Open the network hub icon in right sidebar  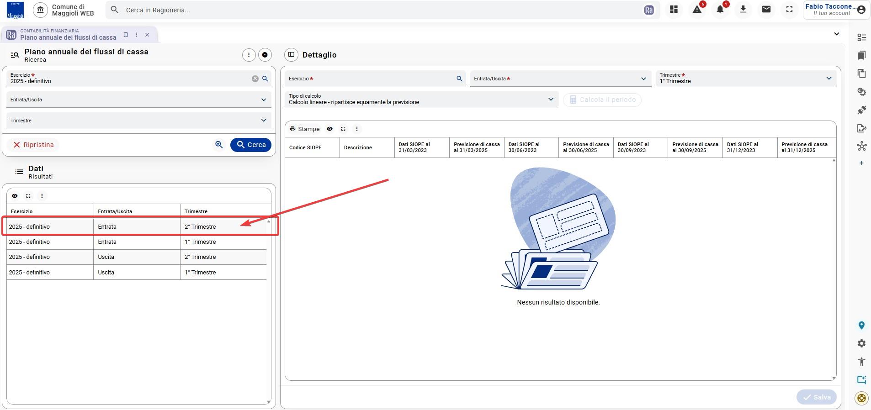click(861, 146)
